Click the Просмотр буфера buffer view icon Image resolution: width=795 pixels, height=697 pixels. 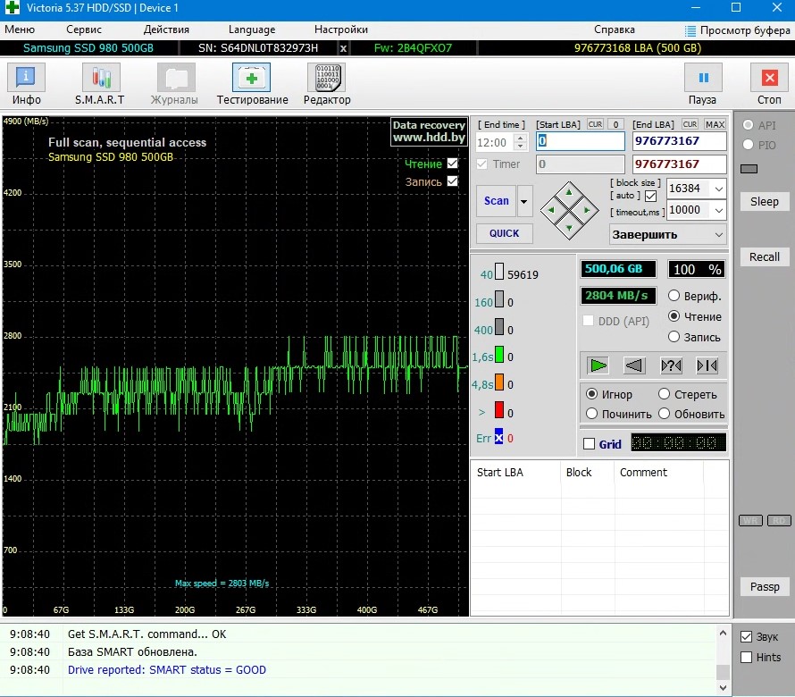point(690,30)
